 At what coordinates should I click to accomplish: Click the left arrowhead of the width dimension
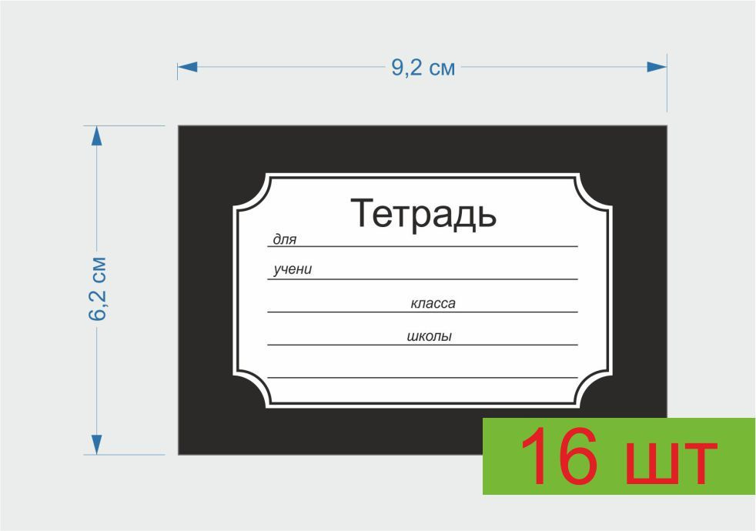(x=188, y=67)
